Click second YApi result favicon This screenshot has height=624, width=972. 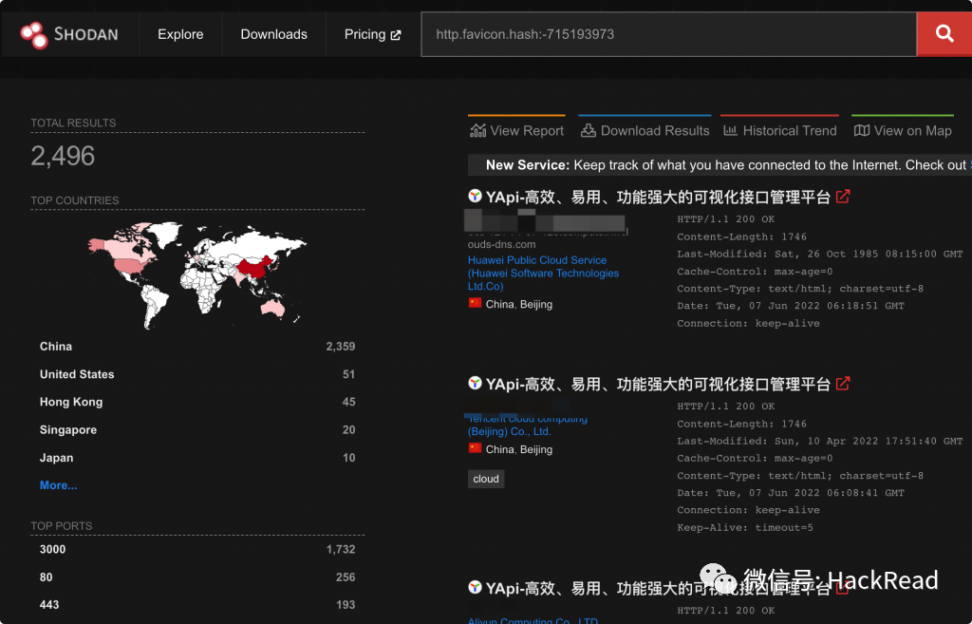coord(475,383)
